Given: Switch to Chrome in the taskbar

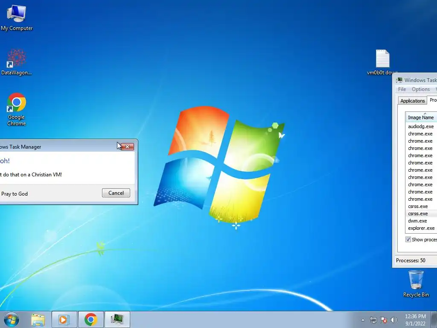Looking at the screenshot, I should pyautogui.click(x=90, y=319).
